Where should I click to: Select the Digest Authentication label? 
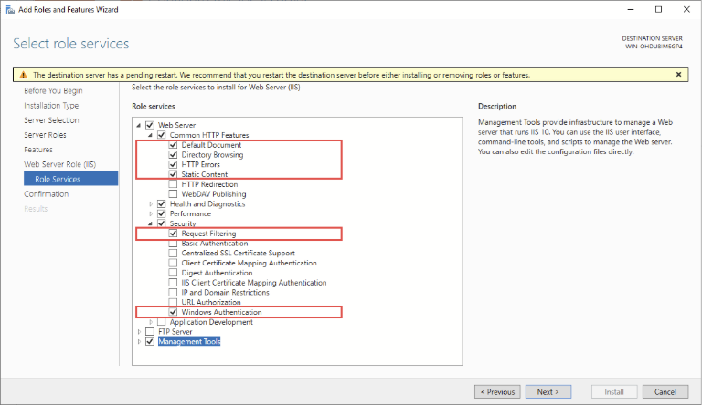tap(218, 273)
